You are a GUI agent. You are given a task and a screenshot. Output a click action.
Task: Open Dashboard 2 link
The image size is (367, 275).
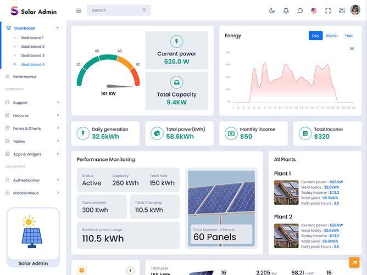click(32, 47)
